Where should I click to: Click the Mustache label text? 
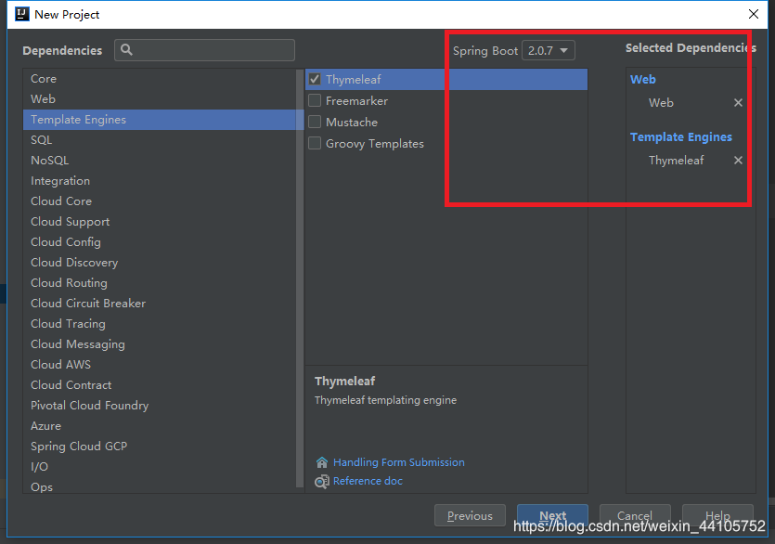(x=352, y=123)
